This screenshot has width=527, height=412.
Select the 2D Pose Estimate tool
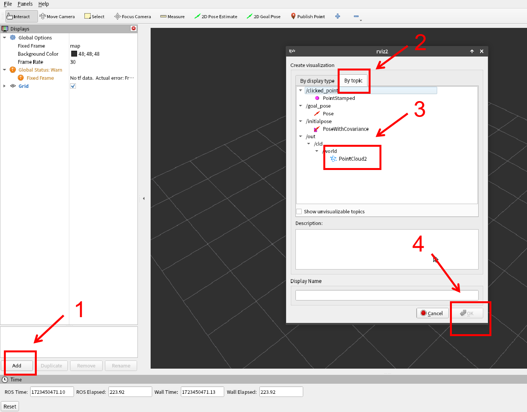point(216,17)
